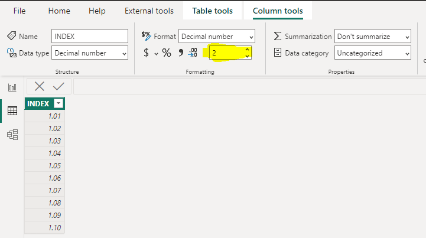Open the Model view icon in sidebar
The image size is (426, 238).
tap(12, 135)
